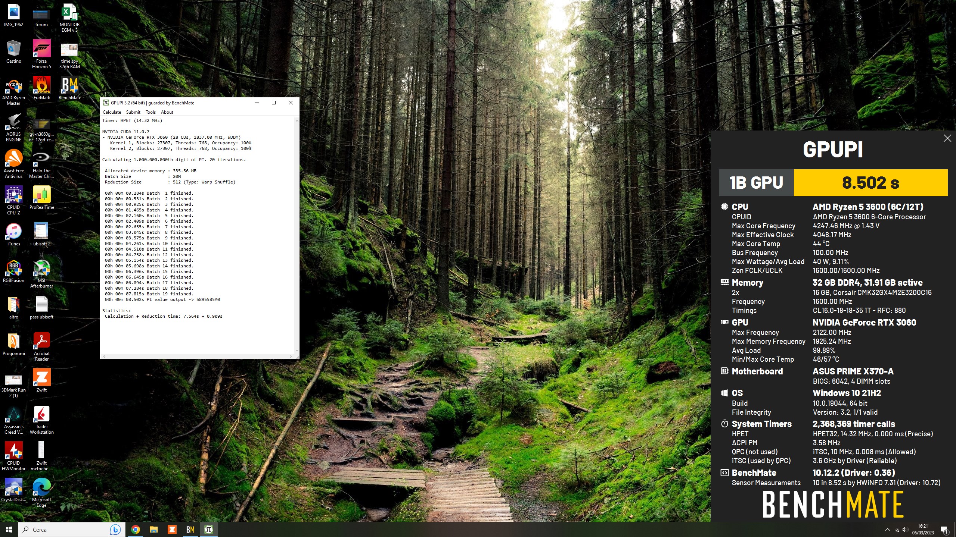Click GPUPI vertical scrollbar down arrow
This screenshot has height=537, width=956.
297,351
